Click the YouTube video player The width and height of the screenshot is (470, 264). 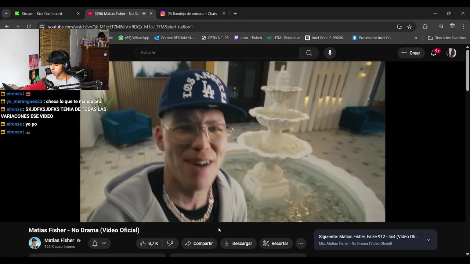[x=233, y=142]
